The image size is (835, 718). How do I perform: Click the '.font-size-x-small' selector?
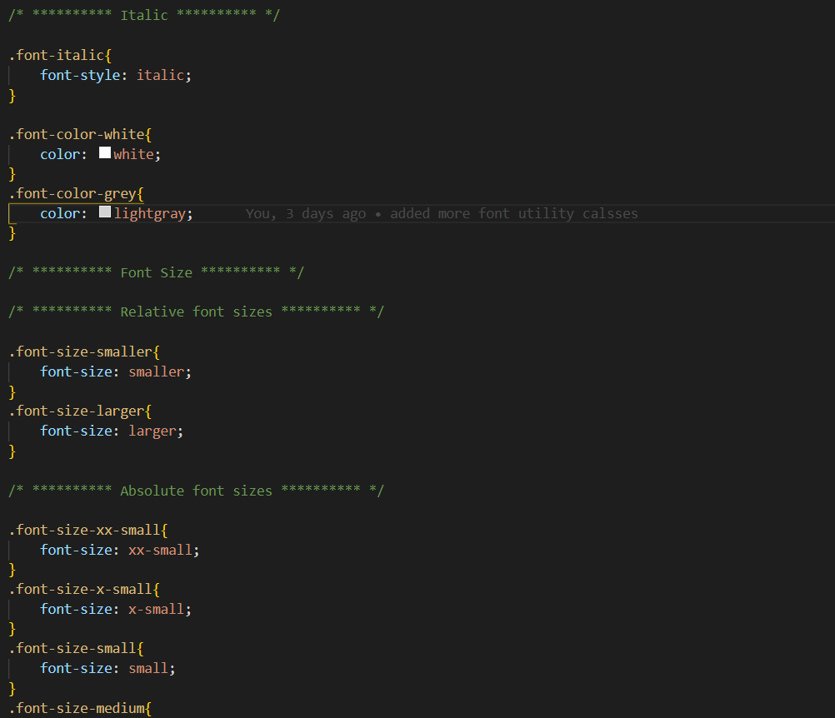(x=80, y=589)
